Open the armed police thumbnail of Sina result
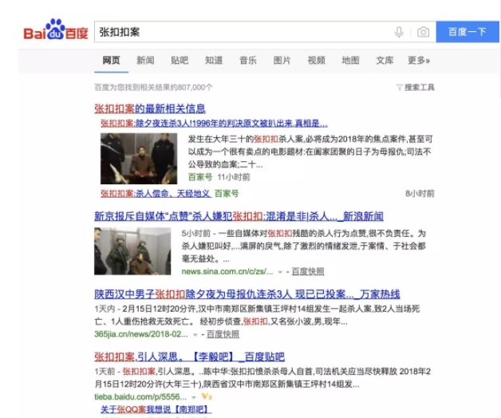501x418 pixels. coord(132,251)
